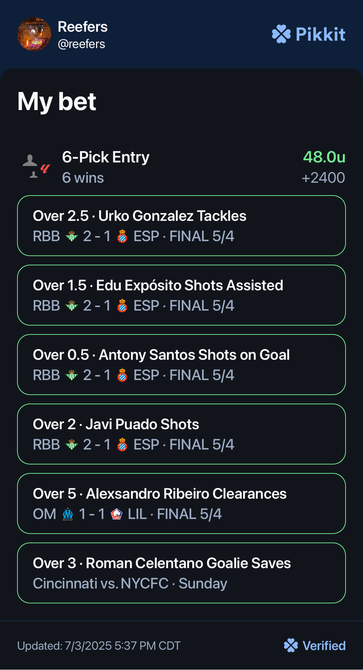
Task: Click the Real Betis crest on Urko Gonzalez pick
Action: click(x=72, y=236)
